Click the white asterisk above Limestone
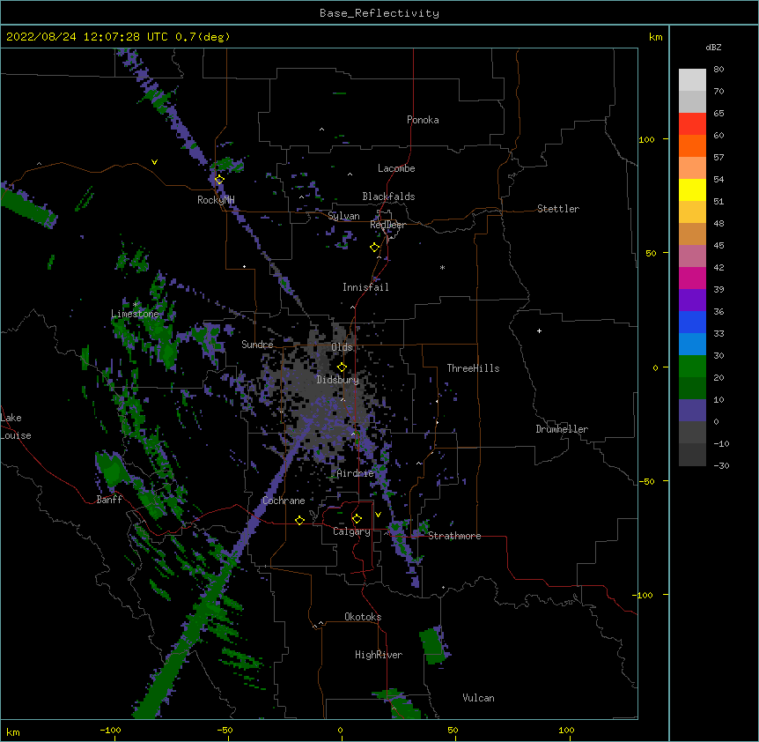759x742 pixels. [x=135, y=305]
